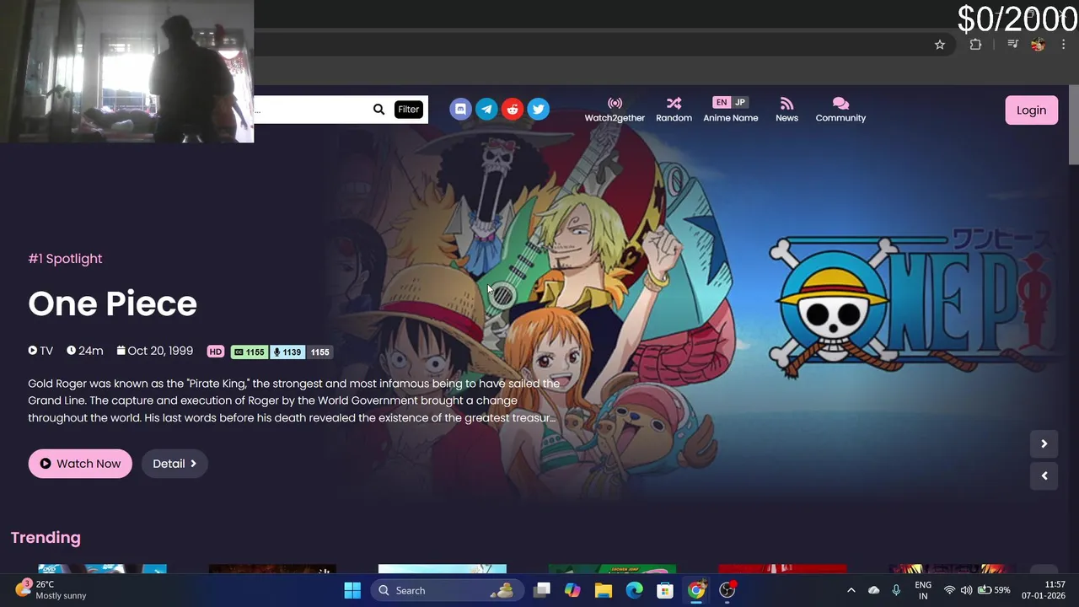1079x607 pixels.
Task: Open the Telegram social icon
Action: 486,109
